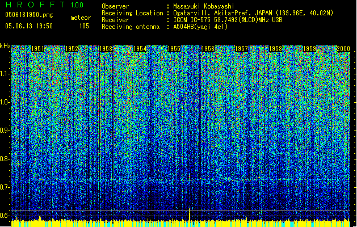Image resolution: width=357 pixels, height=227 pixels.
Task: Click the HROFFT program title
Action: point(35,5)
